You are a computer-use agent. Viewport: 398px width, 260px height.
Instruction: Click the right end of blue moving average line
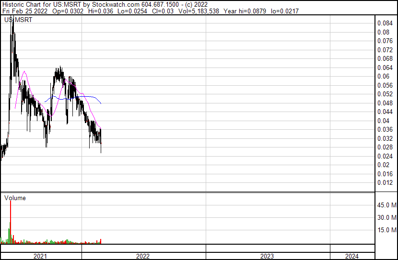point(101,103)
